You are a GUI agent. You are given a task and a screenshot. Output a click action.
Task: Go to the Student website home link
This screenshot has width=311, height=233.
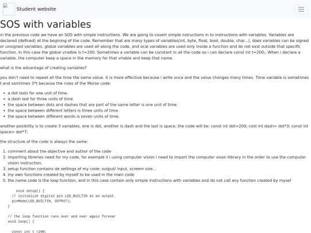(36, 9)
